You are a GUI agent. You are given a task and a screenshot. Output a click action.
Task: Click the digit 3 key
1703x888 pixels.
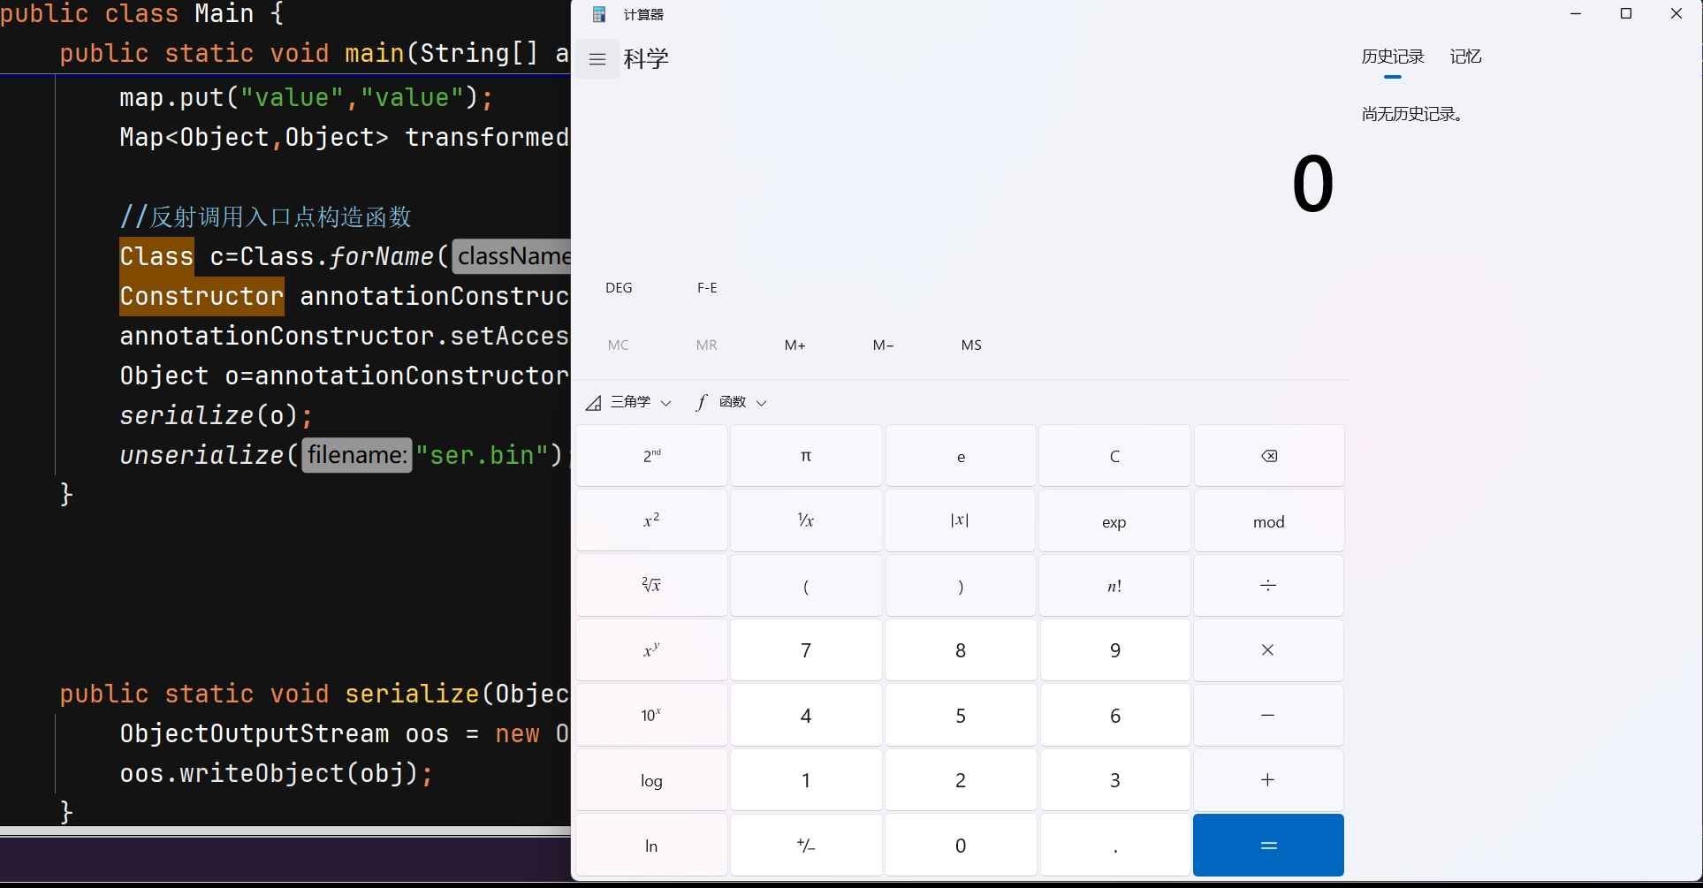pos(1114,780)
